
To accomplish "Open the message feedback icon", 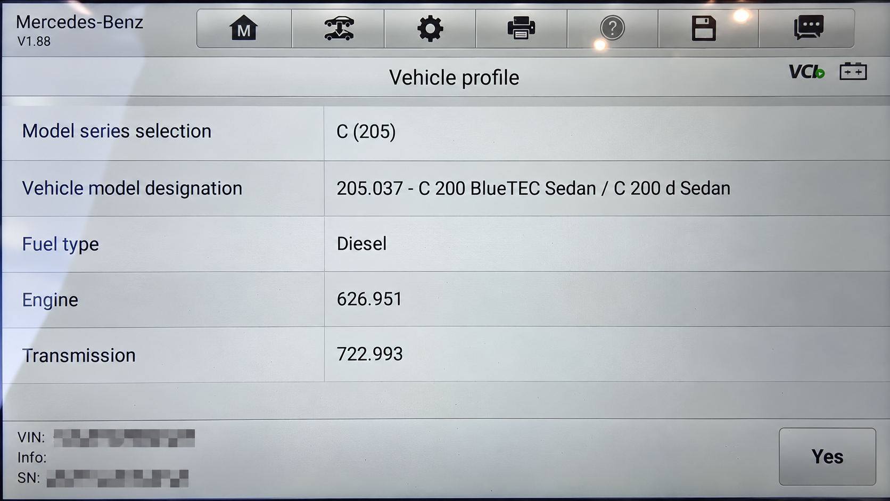I will 809,28.
